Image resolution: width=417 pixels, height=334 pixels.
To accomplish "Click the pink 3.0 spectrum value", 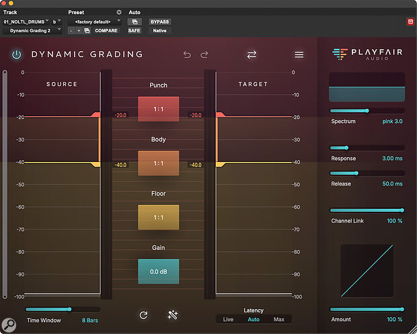I will tap(392, 122).
